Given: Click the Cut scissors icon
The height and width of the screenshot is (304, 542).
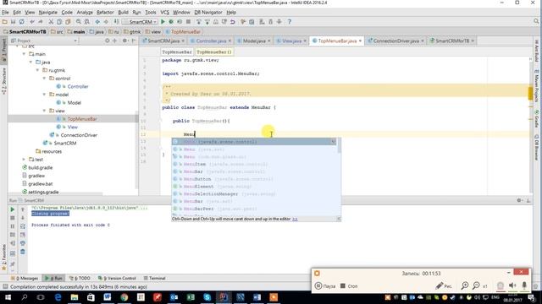Looking at the screenshot, I should (x=51, y=22).
